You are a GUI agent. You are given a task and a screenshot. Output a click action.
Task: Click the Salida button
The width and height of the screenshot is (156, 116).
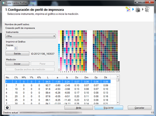17,53
